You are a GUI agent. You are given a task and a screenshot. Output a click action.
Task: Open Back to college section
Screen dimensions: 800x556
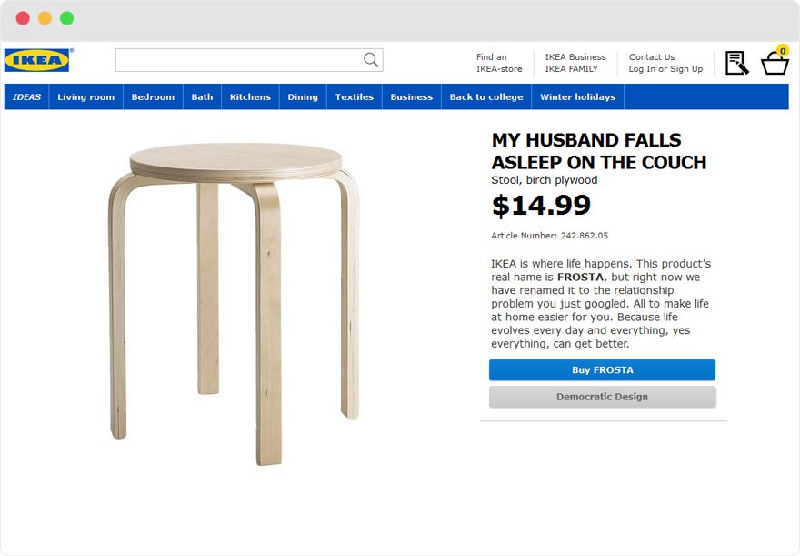(486, 97)
